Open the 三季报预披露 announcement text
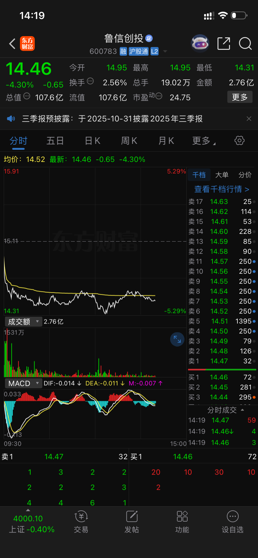Image resolution: width=258 pixels, height=558 pixels. [x=112, y=119]
